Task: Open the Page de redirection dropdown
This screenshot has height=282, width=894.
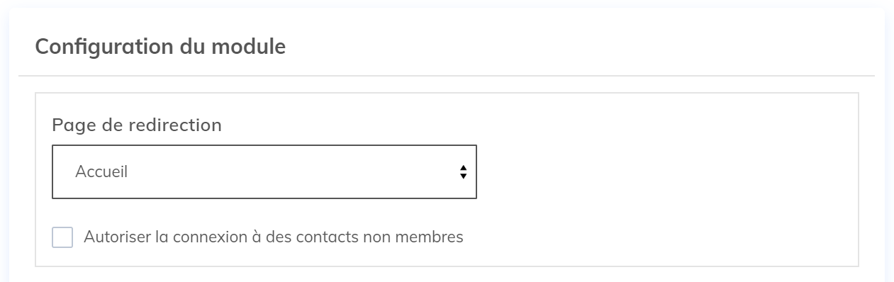Action: pos(264,171)
